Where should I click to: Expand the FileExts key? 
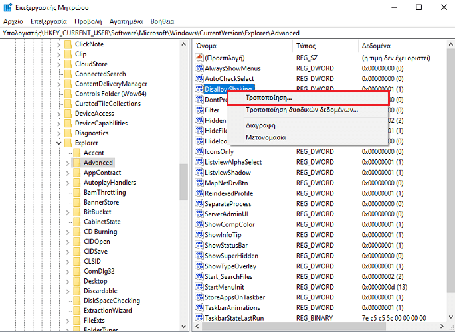pos(68,321)
